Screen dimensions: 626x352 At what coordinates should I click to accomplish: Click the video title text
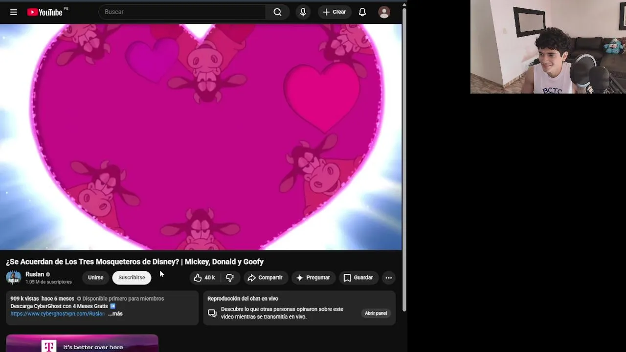135,262
